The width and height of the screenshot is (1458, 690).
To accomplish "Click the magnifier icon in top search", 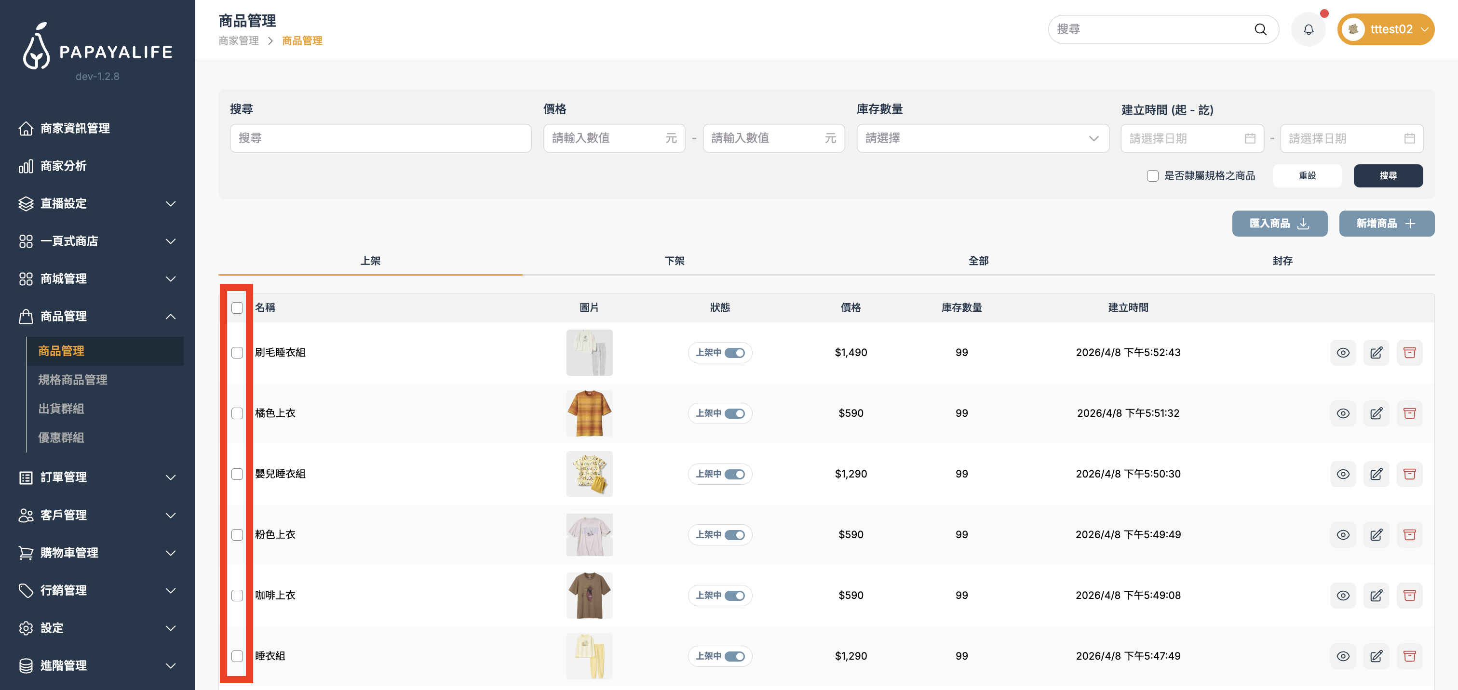I will [x=1260, y=29].
